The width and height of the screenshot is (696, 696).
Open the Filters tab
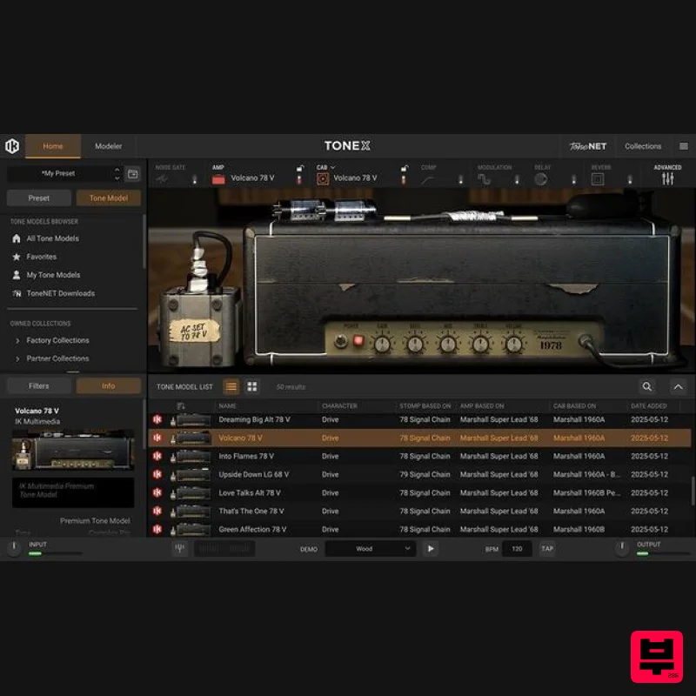pos(39,385)
